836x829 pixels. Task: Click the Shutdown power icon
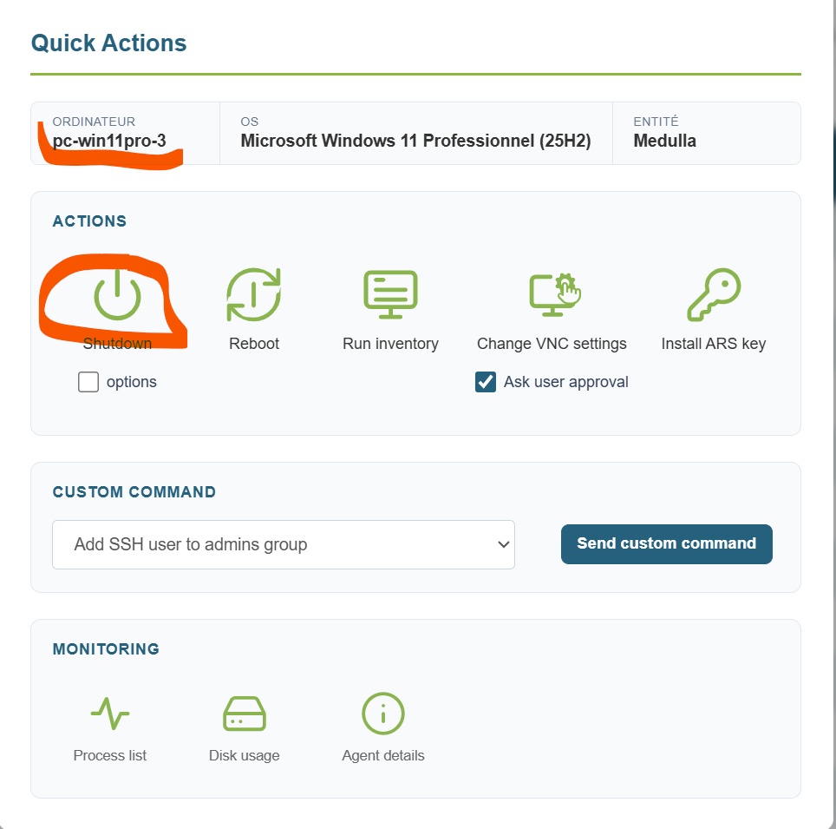tap(117, 295)
